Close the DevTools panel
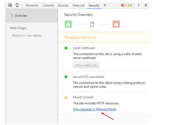The width and height of the screenshot is (179, 125). coord(146,5)
